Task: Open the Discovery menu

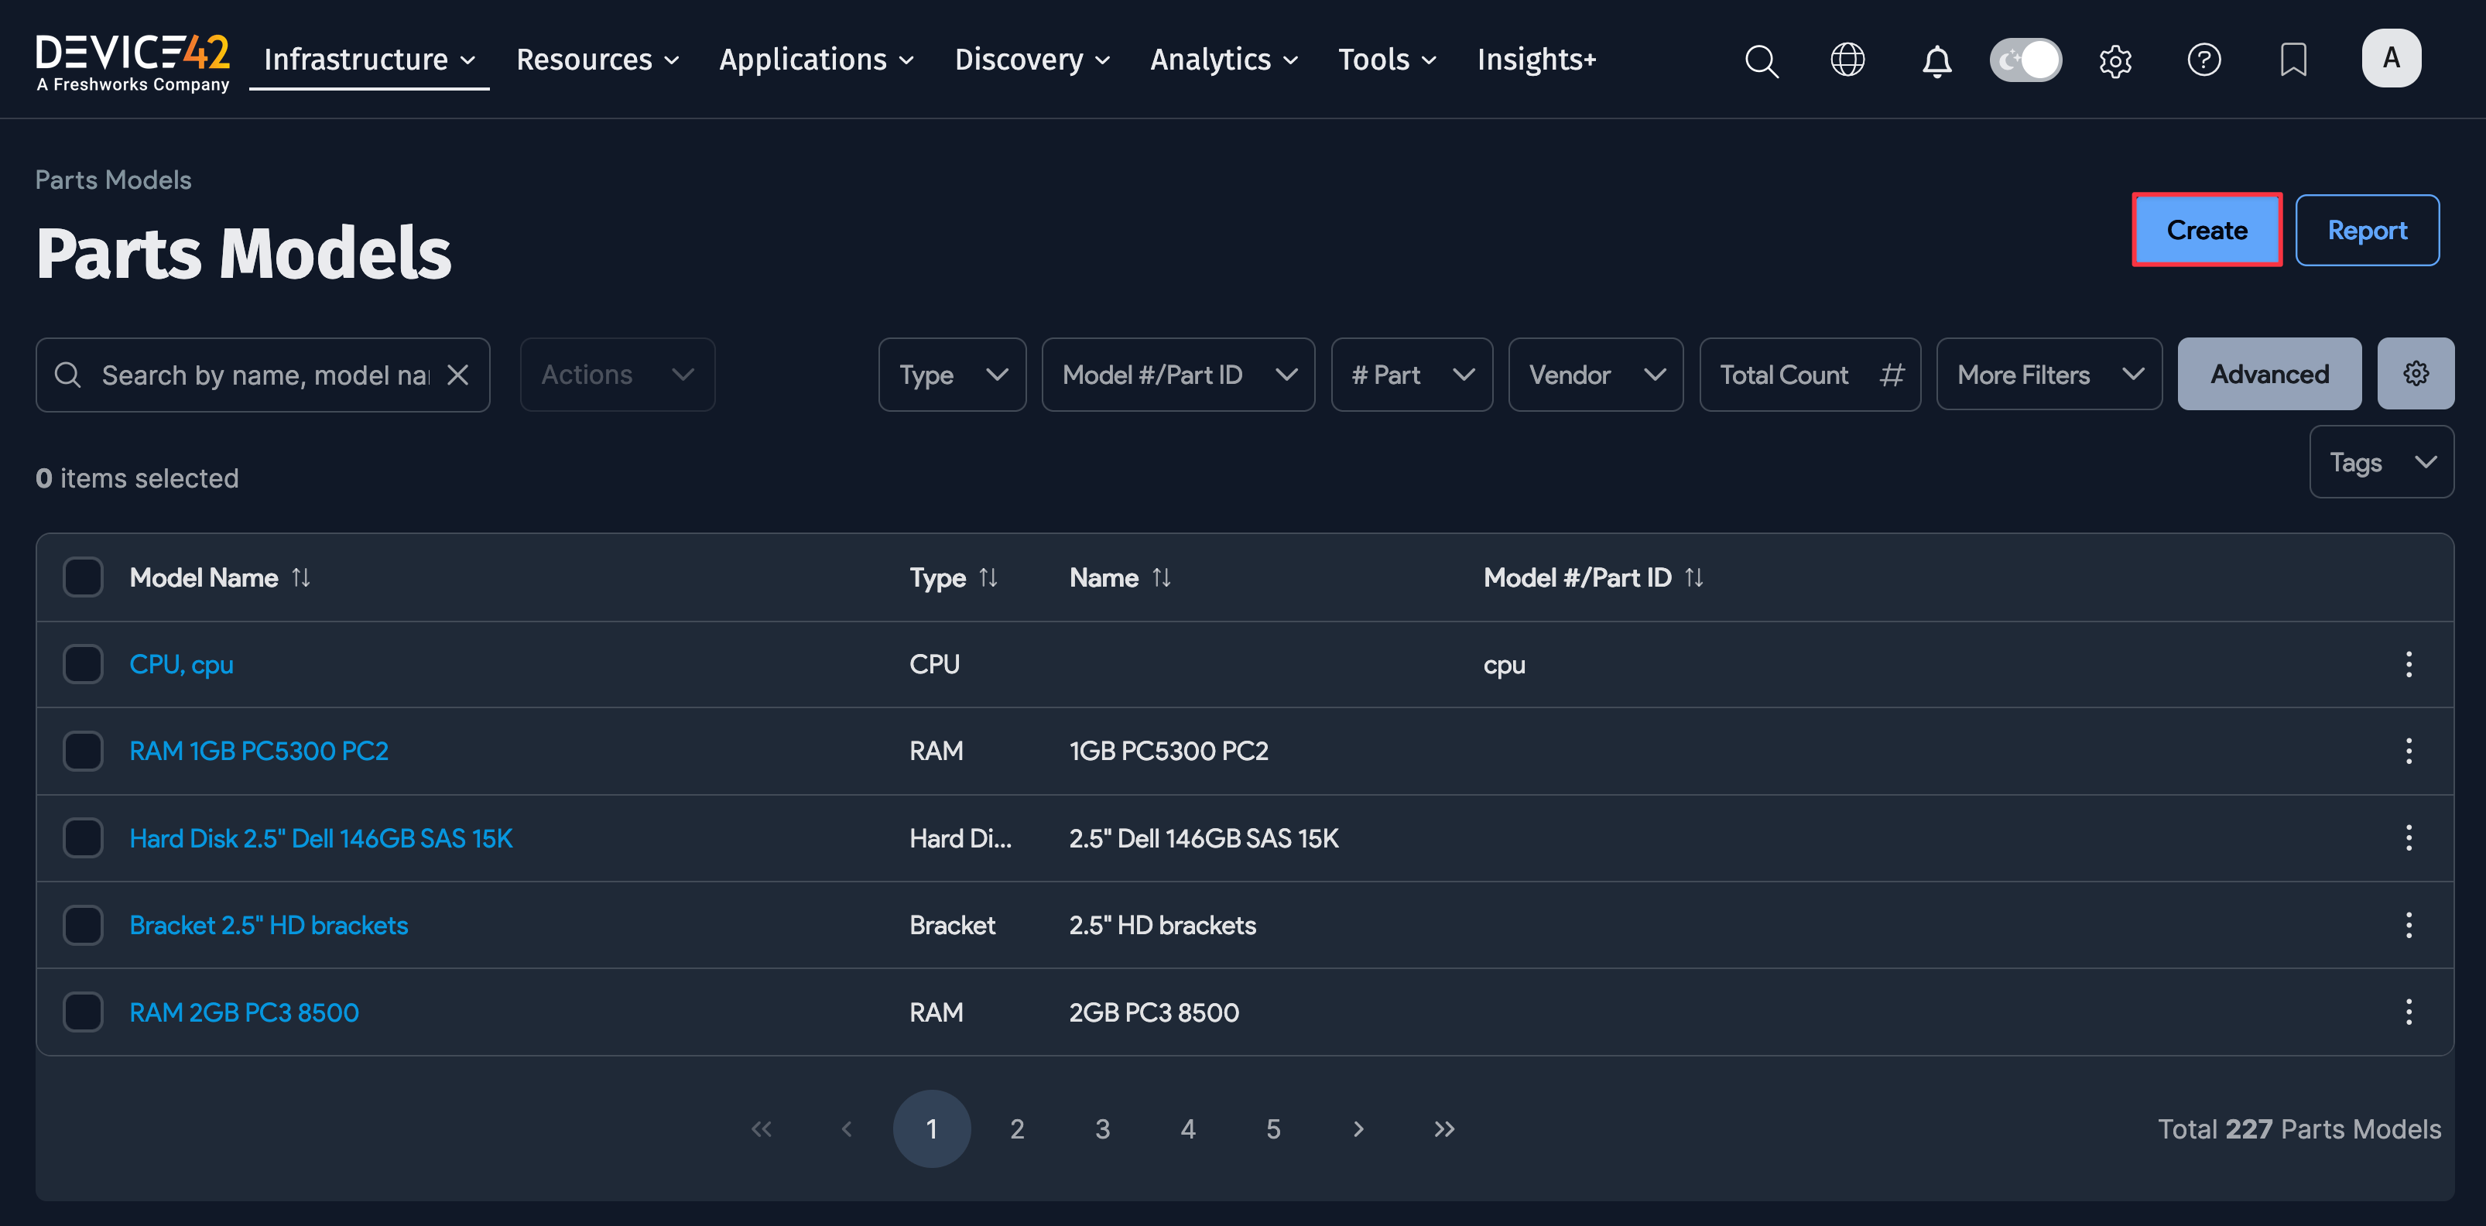Action: (x=1032, y=60)
